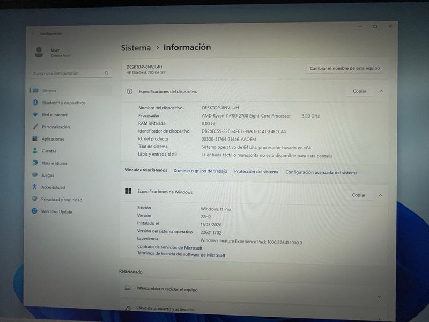Click the 22621.1702 OS version value
429x322 pixels.
(x=211, y=232)
